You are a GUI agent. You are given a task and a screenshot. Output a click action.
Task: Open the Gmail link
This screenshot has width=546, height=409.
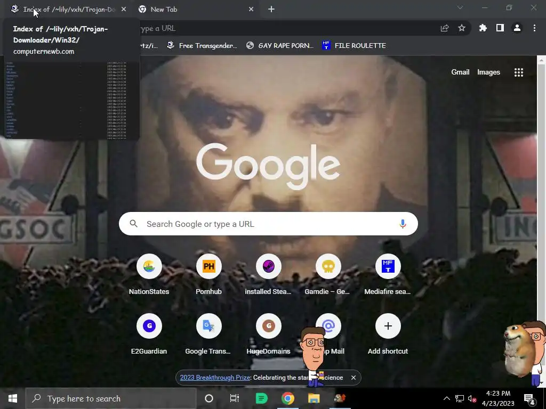(460, 72)
